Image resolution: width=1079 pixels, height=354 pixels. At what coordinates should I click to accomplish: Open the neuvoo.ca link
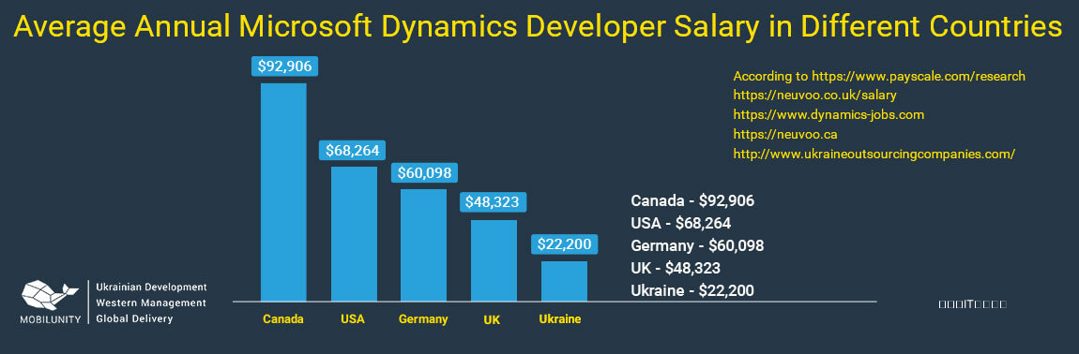coord(785,135)
